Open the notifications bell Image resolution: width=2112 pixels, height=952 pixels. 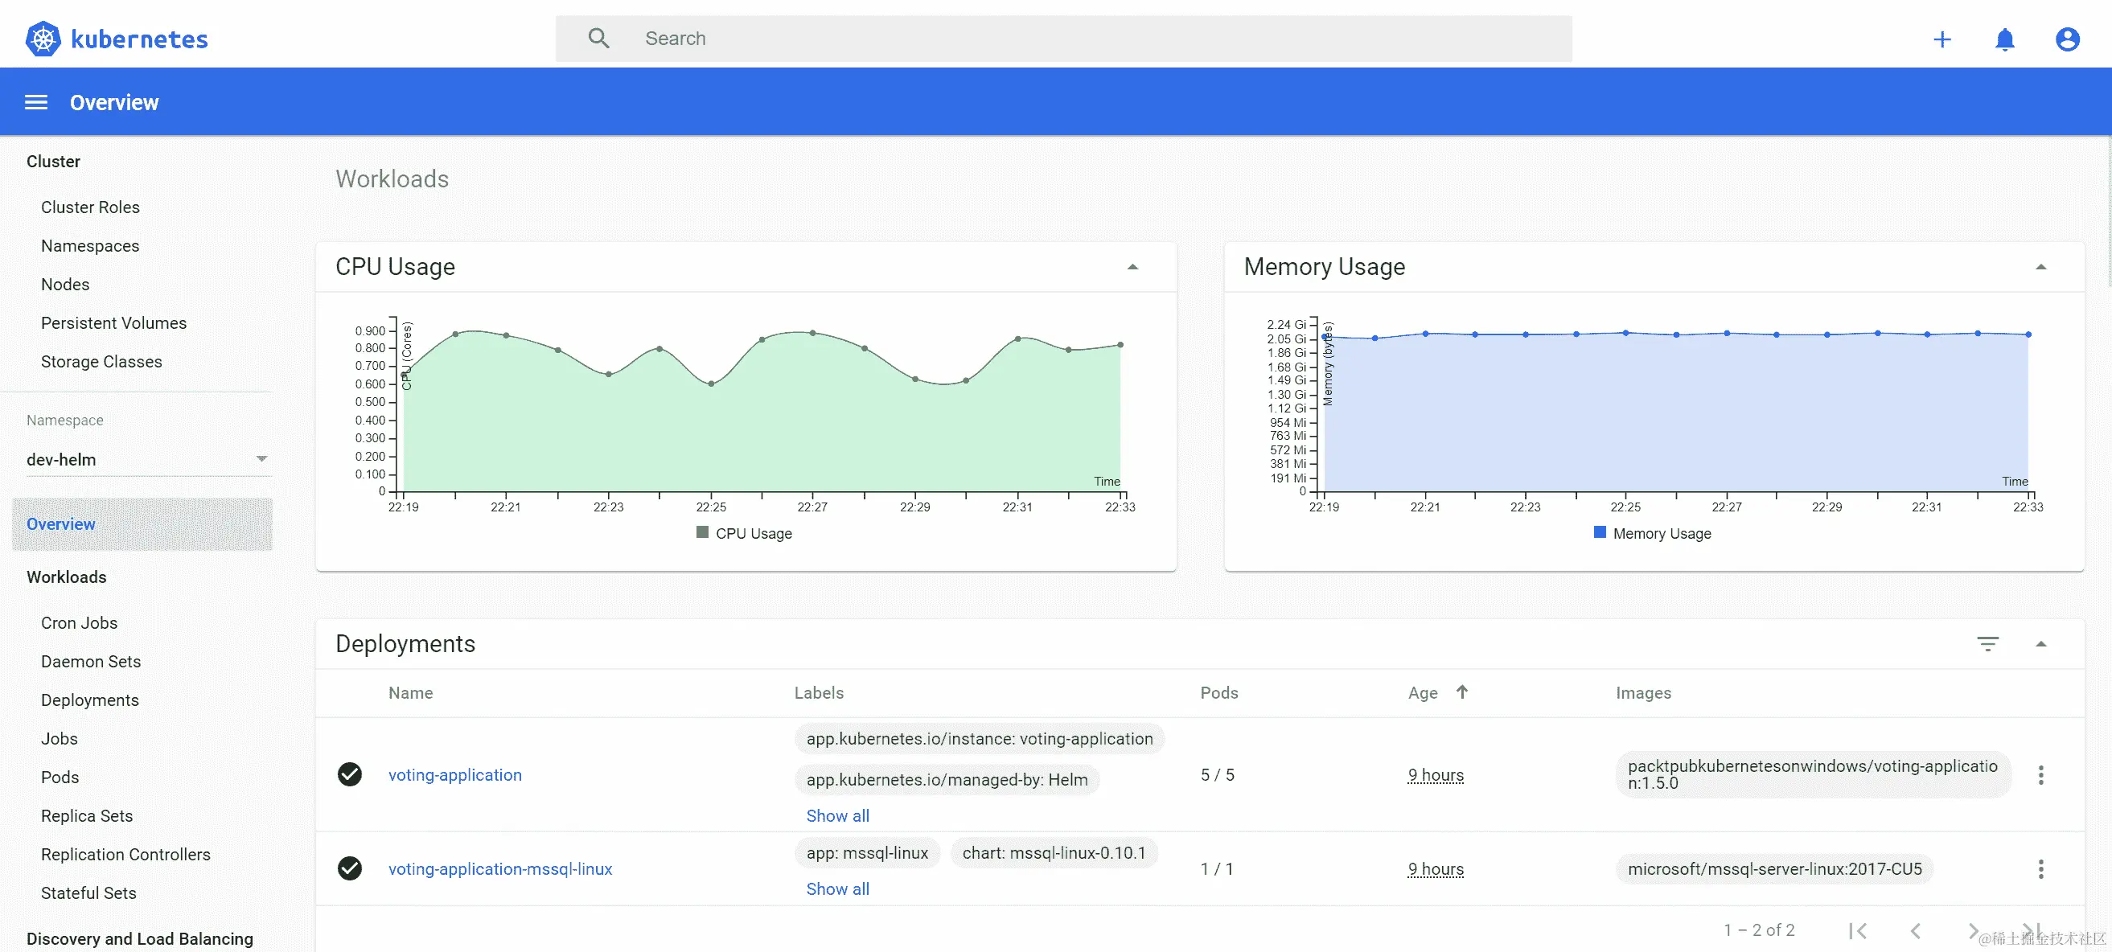[2004, 39]
